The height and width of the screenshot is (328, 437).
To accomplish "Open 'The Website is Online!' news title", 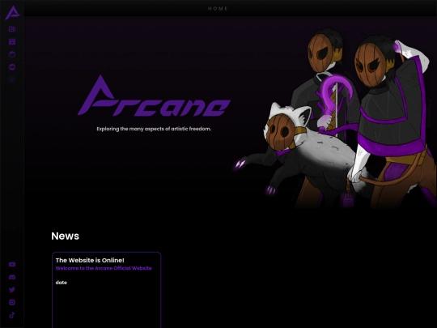I will [90, 260].
